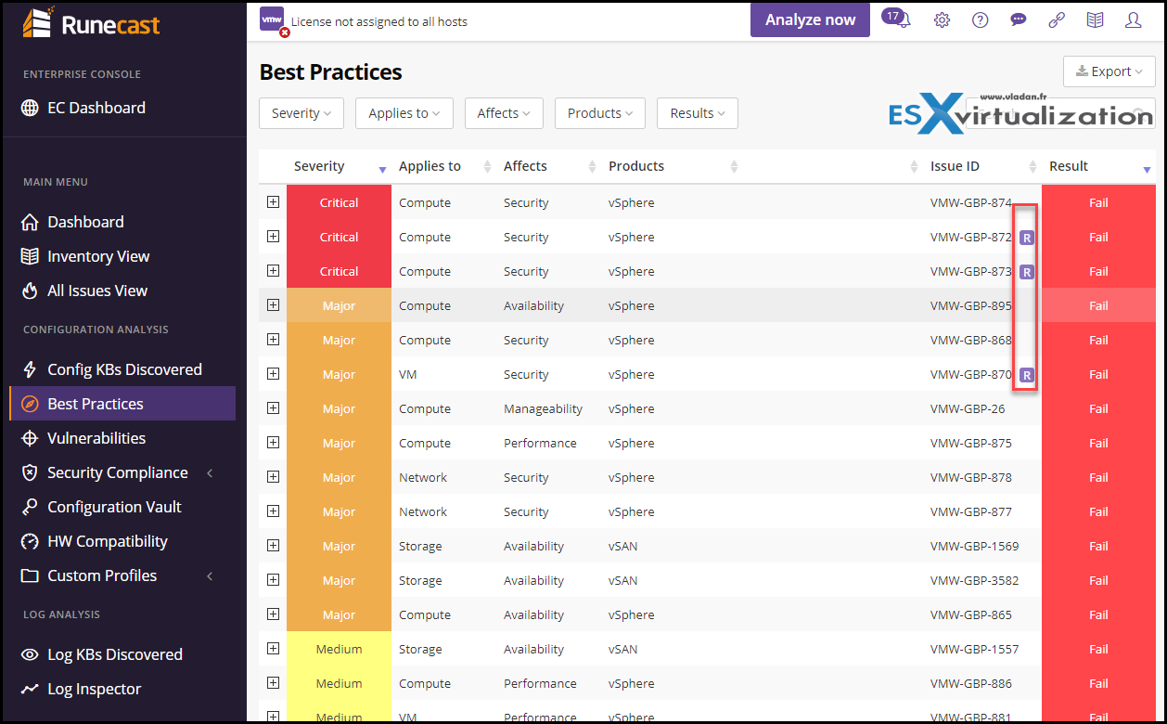1167x724 pixels.
Task: Select Best Practices menu item
Action: point(122,404)
